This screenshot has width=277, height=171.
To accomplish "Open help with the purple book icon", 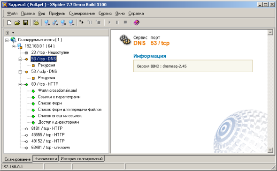I will point(136,22).
